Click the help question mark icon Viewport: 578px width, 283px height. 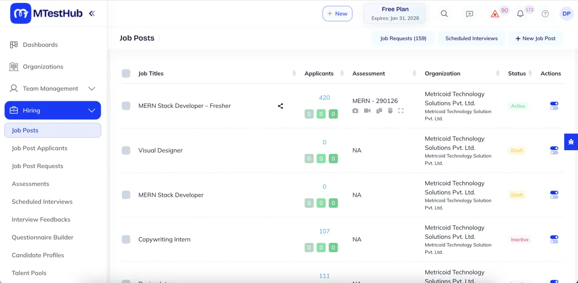[545, 14]
